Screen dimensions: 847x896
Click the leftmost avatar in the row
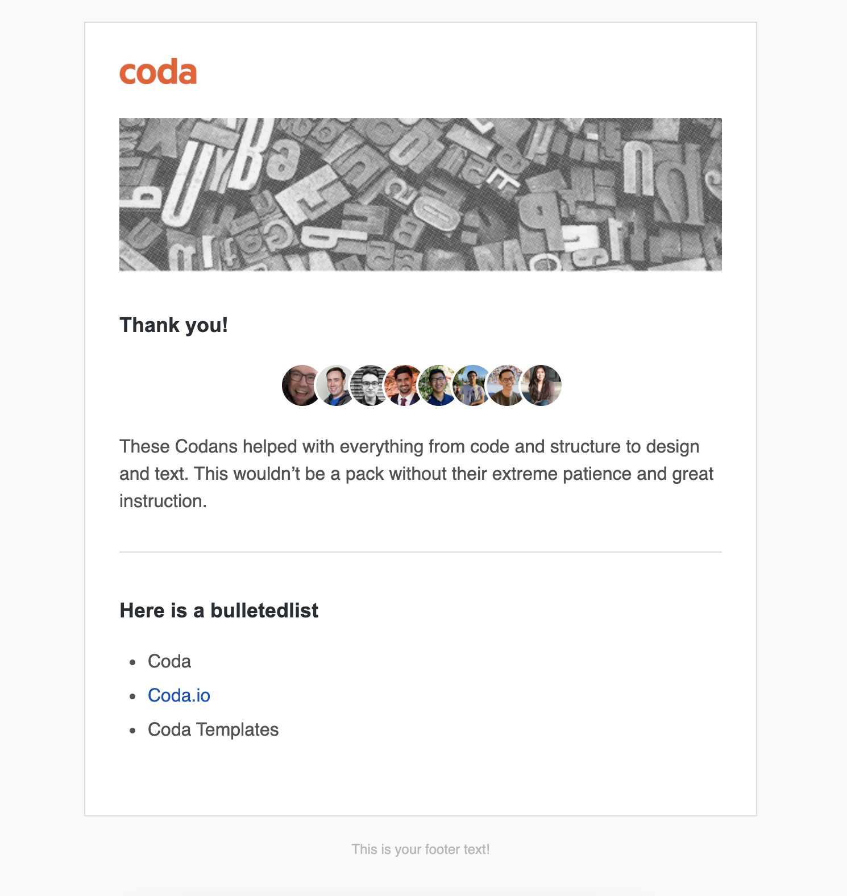click(x=301, y=385)
